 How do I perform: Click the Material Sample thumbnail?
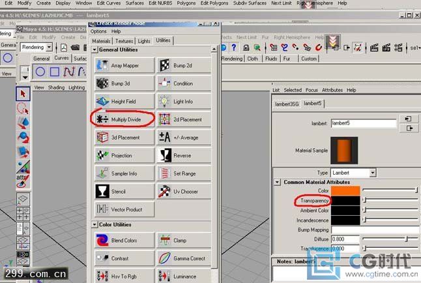pyautogui.click(x=344, y=151)
